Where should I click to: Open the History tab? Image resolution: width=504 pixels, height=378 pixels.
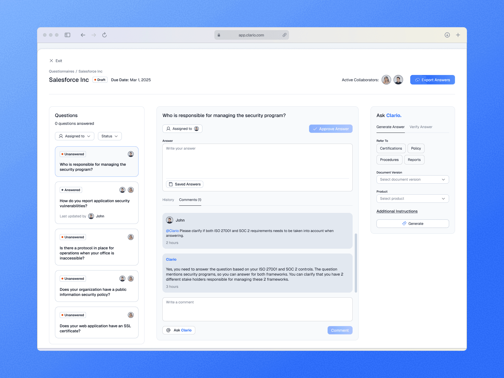coord(168,200)
